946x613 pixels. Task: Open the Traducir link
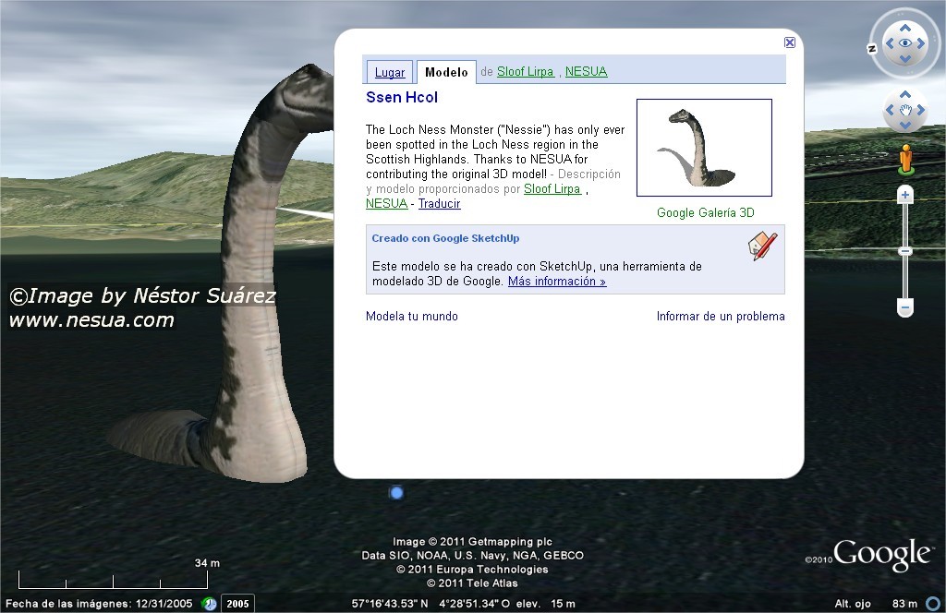439,203
